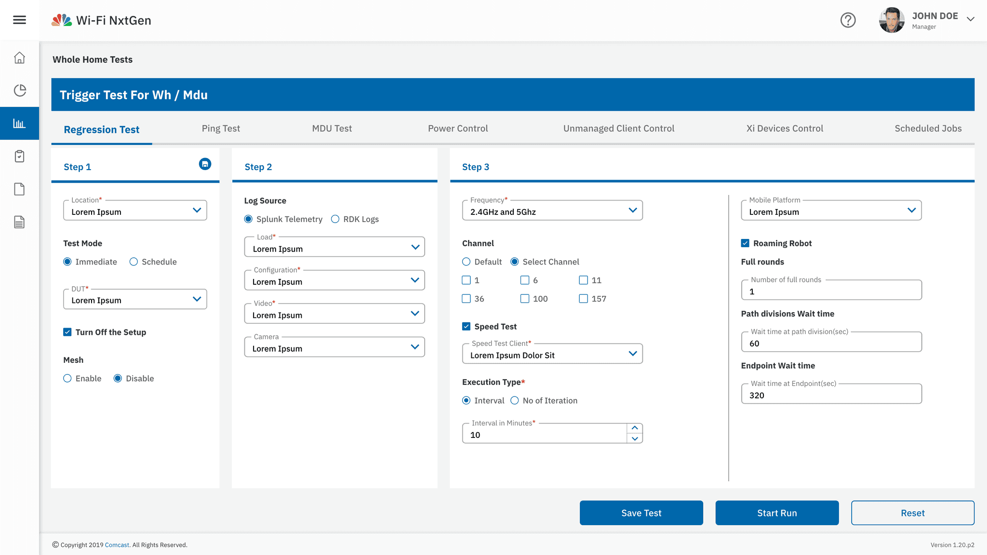The height and width of the screenshot is (555, 987).
Task: Select the Schedule test mode radio
Action: (x=133, y=262)
